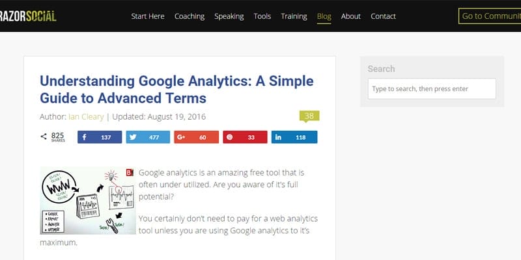
Task: Select the Blog nav item
Action: (324, 16)
